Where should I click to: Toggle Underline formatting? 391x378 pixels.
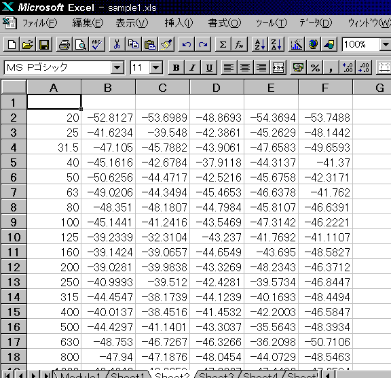209,67
